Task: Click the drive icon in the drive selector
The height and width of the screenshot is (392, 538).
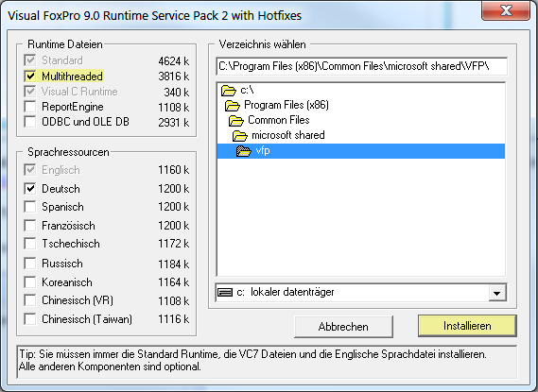Action: point(225,292)
